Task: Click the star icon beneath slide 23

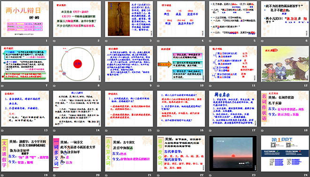Action: (210, 175)
